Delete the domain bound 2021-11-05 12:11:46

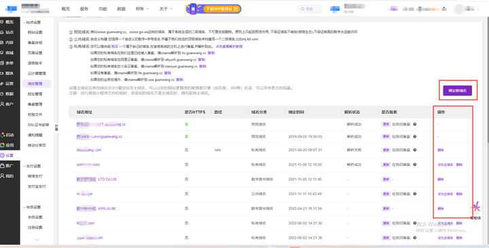pyautogui.click(x=441, y=180)
